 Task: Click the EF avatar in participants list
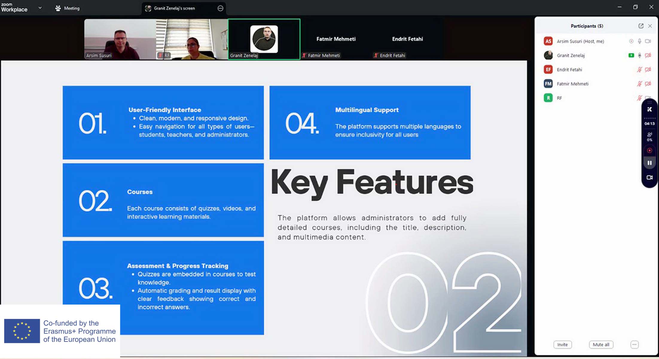[x=548, y=70]
